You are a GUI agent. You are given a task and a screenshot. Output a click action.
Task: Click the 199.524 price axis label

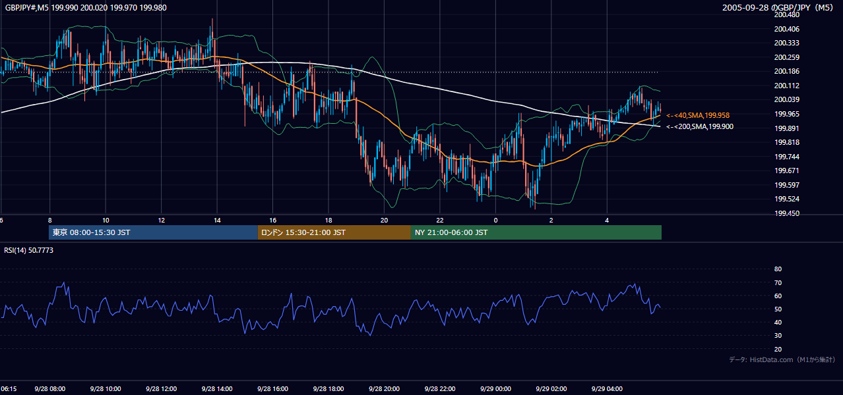coord(786,199)
